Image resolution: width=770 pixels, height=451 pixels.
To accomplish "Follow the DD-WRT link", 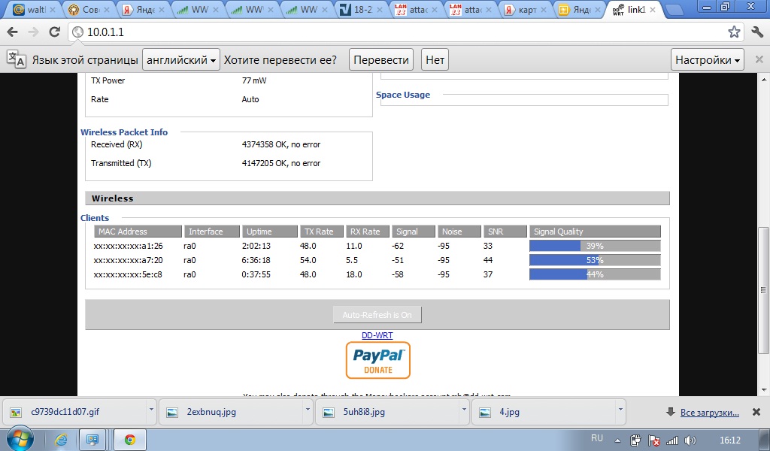I will click(377, 335).
